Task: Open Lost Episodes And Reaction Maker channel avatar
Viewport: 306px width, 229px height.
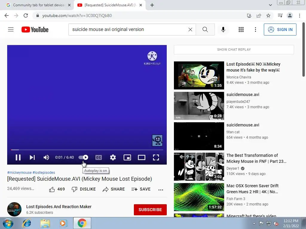Action: pos(14,209)
